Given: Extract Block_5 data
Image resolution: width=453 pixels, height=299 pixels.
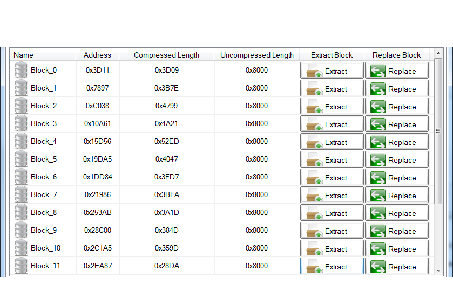Looking at the screenshot, I should coord(332,159).
